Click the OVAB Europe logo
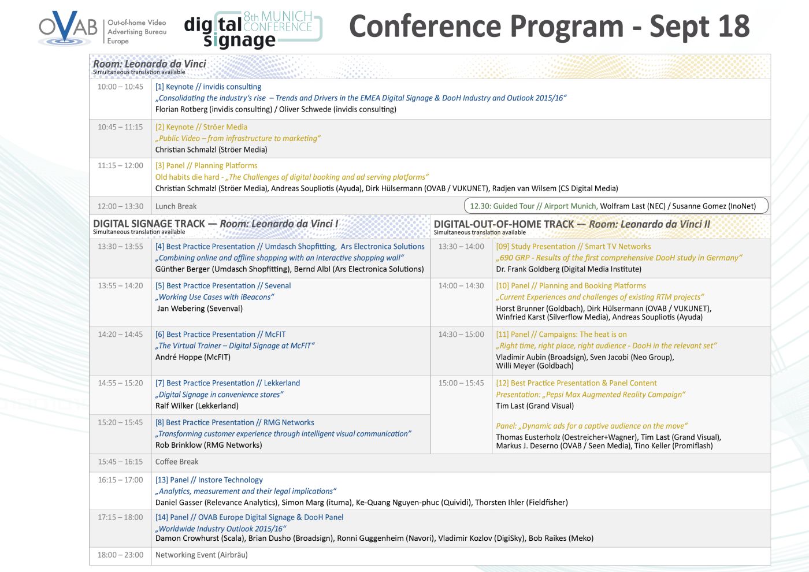 (x=103, y=28)
